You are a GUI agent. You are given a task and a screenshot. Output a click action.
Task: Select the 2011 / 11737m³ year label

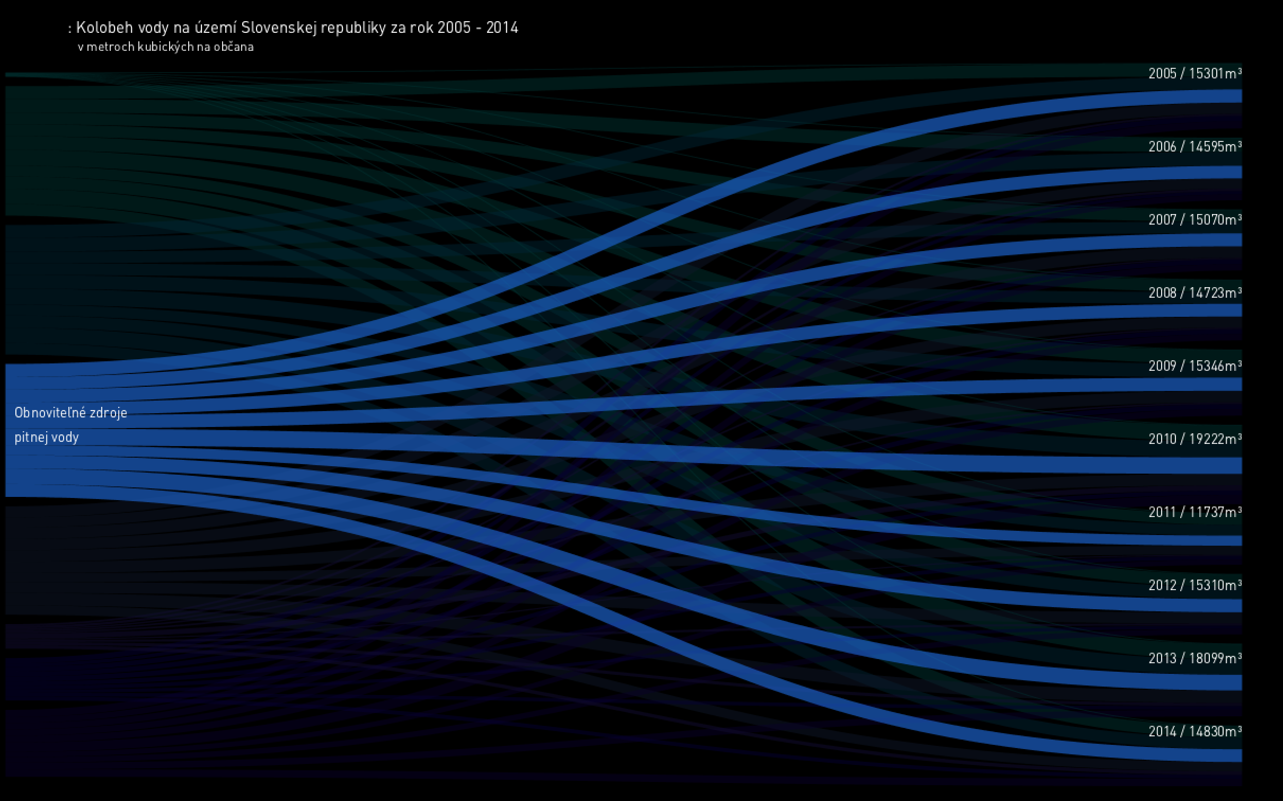tap(1194, 512)
